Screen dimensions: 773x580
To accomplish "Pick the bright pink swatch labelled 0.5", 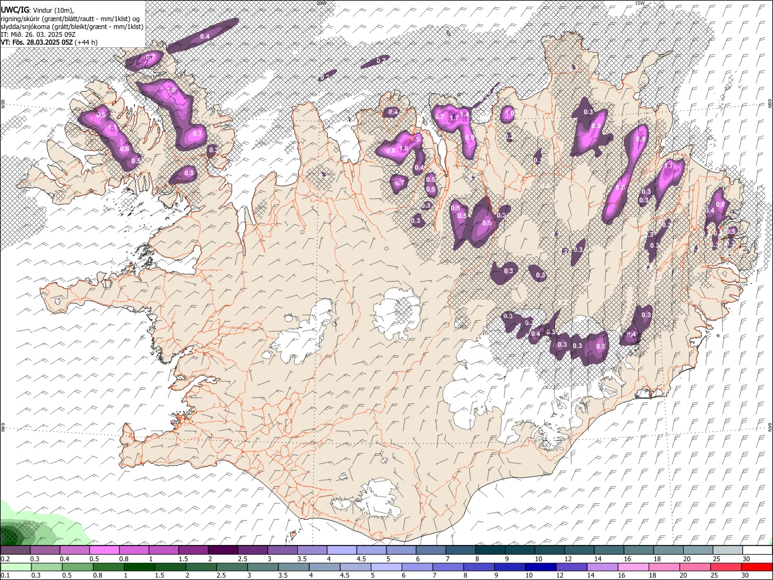I will click(104, 550).
